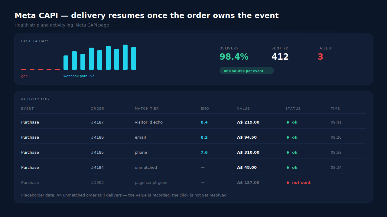Screen dimensions: 387x217
Task: Click the first cyan bar in the chart
Action: (x=66, y=63)
